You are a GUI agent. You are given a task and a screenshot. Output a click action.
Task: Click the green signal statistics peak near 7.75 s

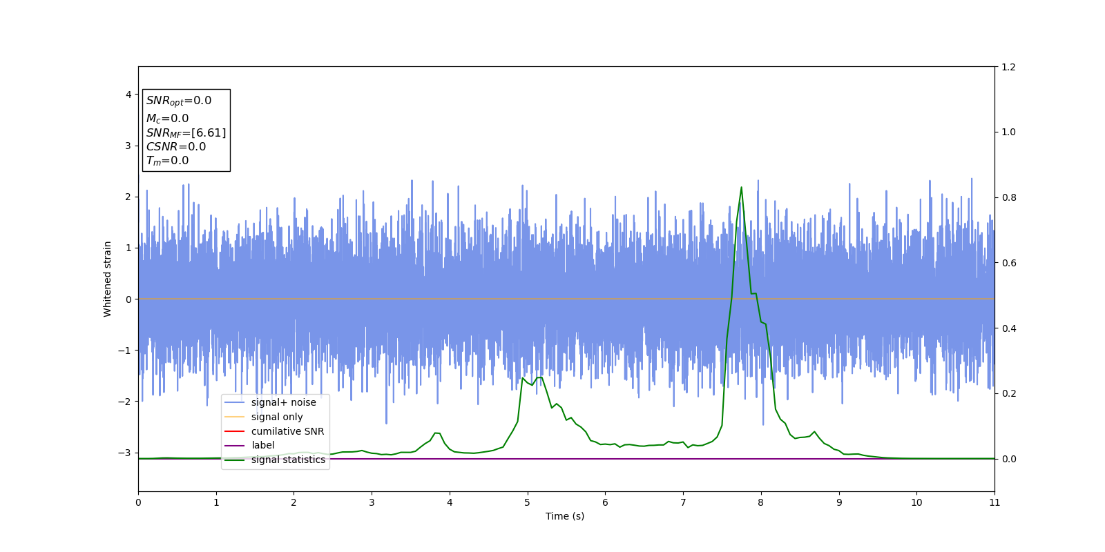click(741, 188)
